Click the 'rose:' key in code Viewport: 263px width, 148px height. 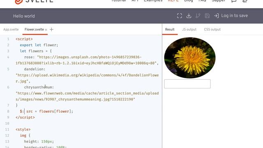click(x=30, y=57)
